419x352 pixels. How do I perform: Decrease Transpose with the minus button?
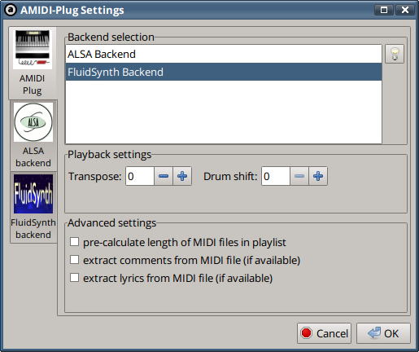(164, 176)
